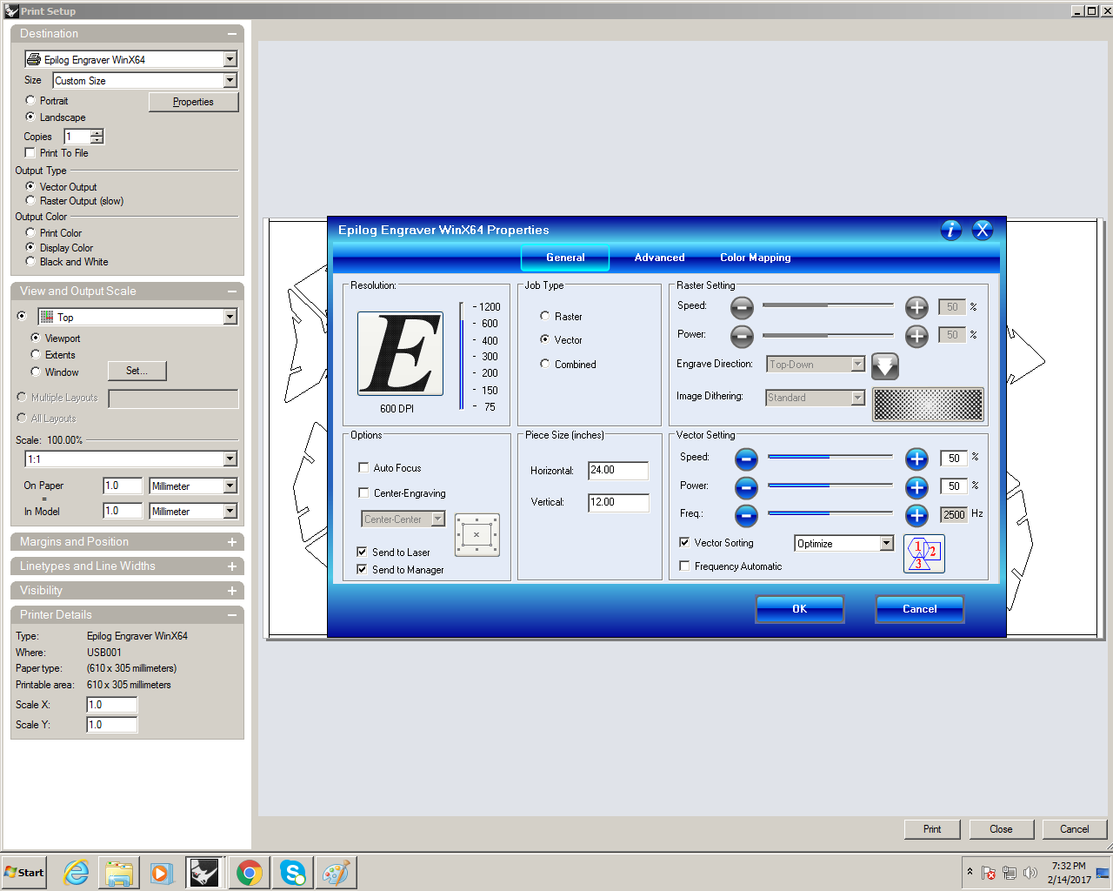Image resolution: width=1113 pixels, height=891 pixels.
Task: Open In Model unit dropdown
Action: tap(230, 511)
